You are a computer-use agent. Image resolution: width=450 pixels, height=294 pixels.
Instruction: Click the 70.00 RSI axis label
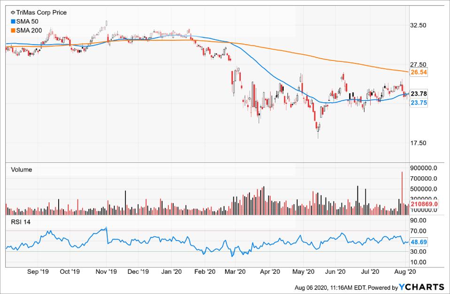[418, 231]
